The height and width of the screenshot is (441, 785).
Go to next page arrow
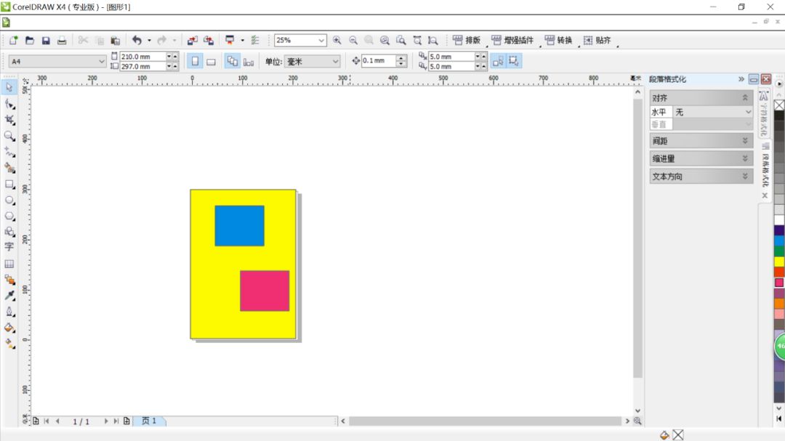105,421
